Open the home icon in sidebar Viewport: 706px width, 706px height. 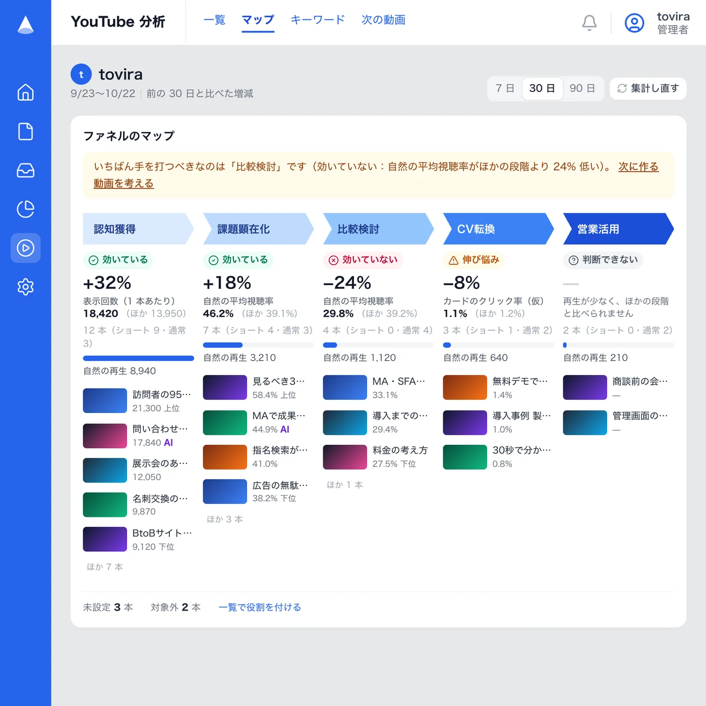(x=25, y=92)
